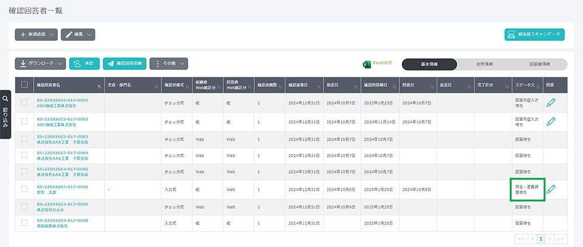Expand the その他 options dropdown
The image size is (583, 247).
click(168, 63)
